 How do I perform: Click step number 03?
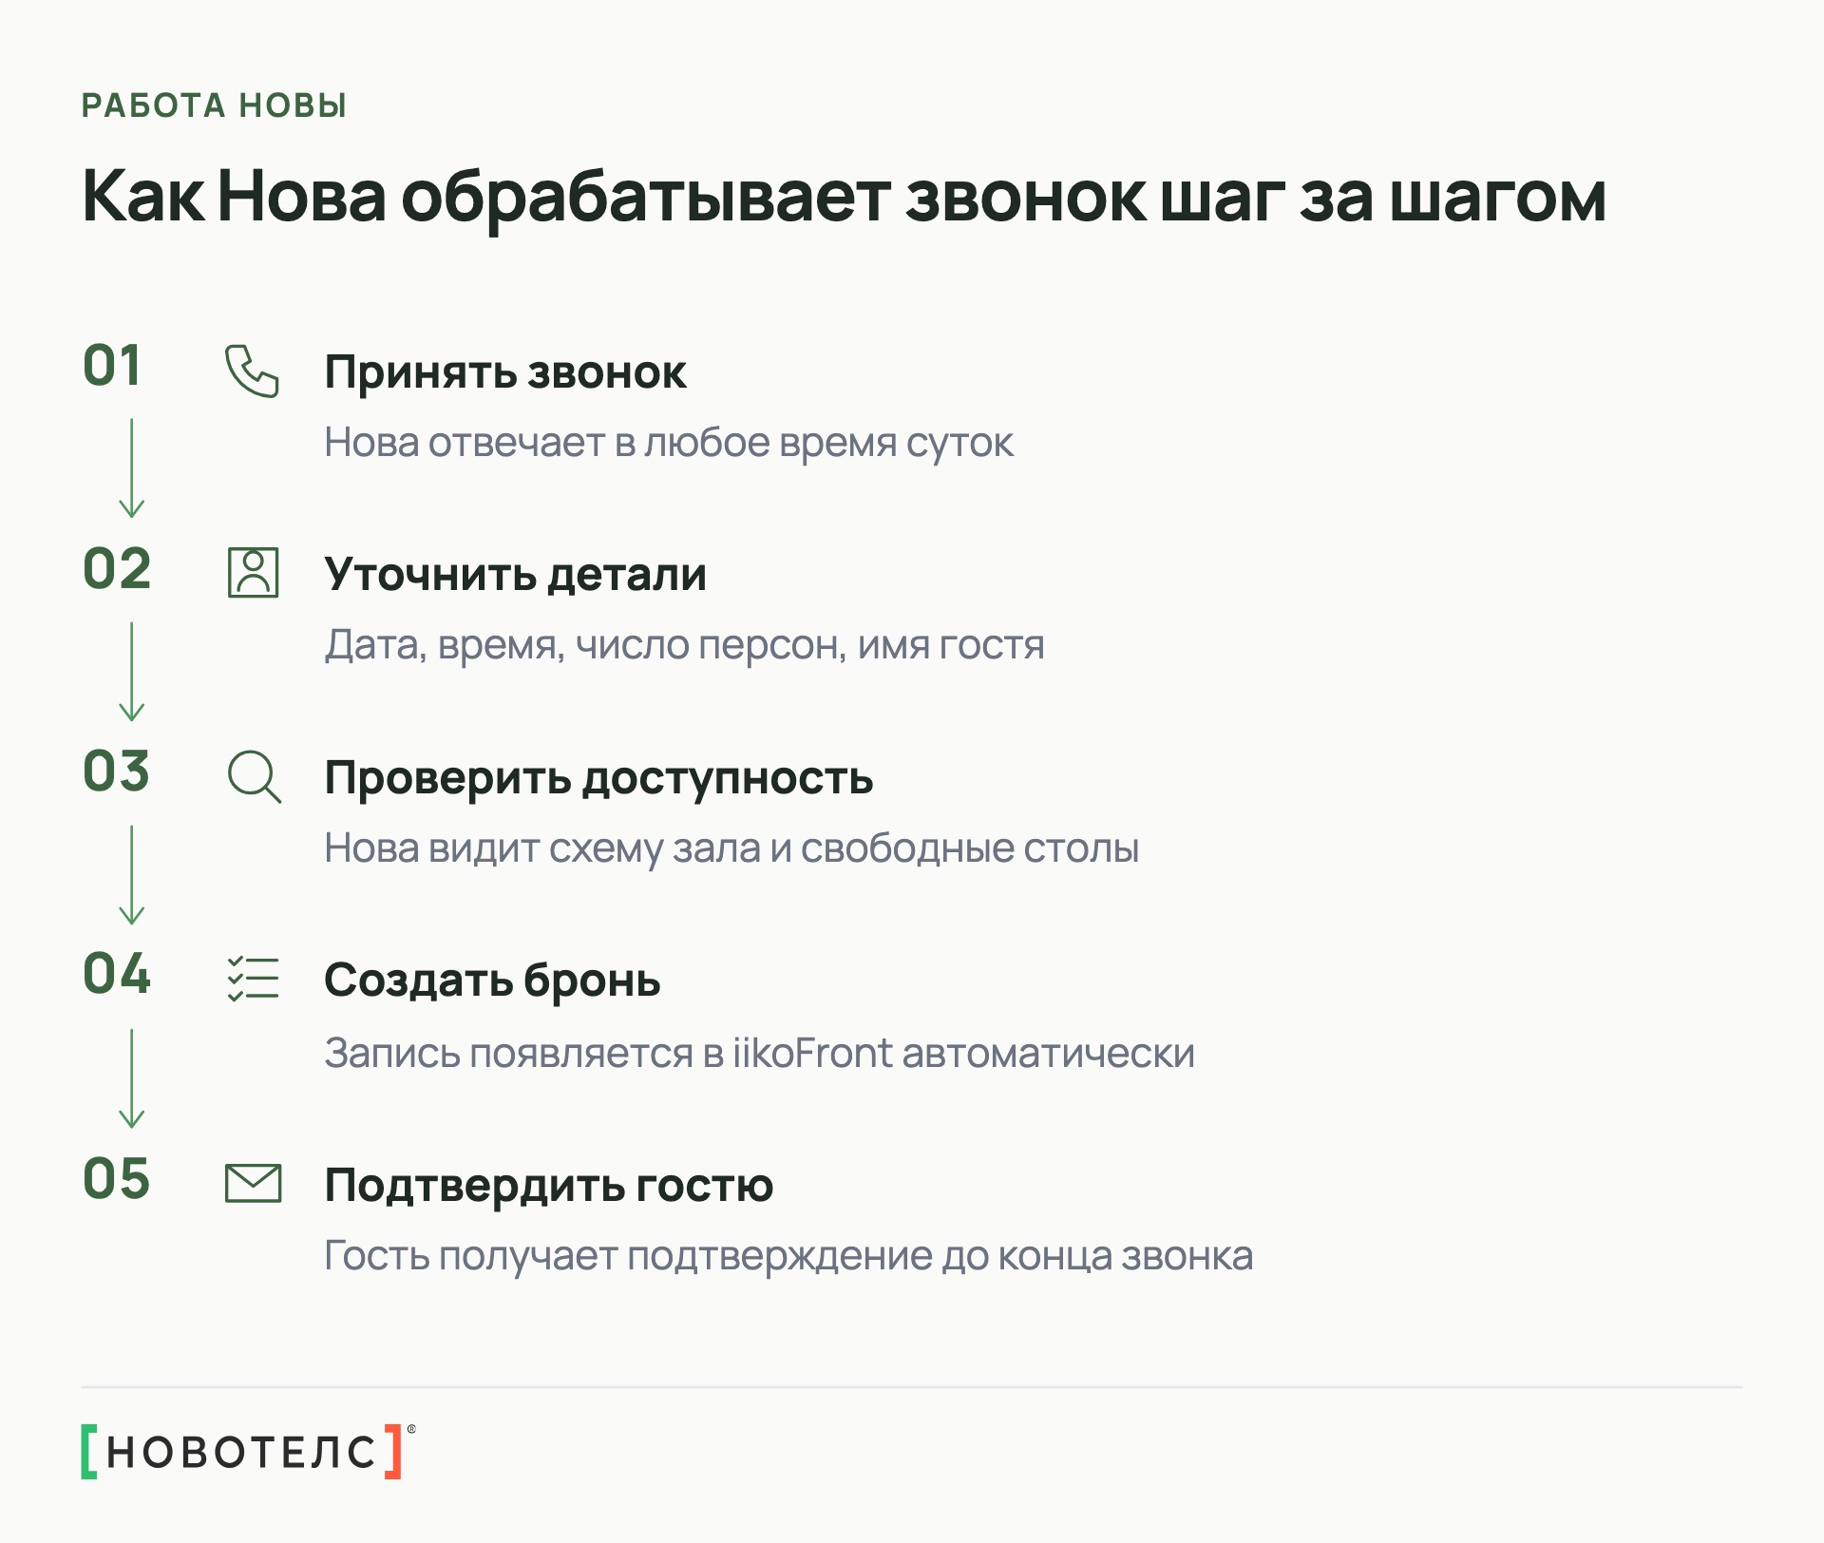116,771
